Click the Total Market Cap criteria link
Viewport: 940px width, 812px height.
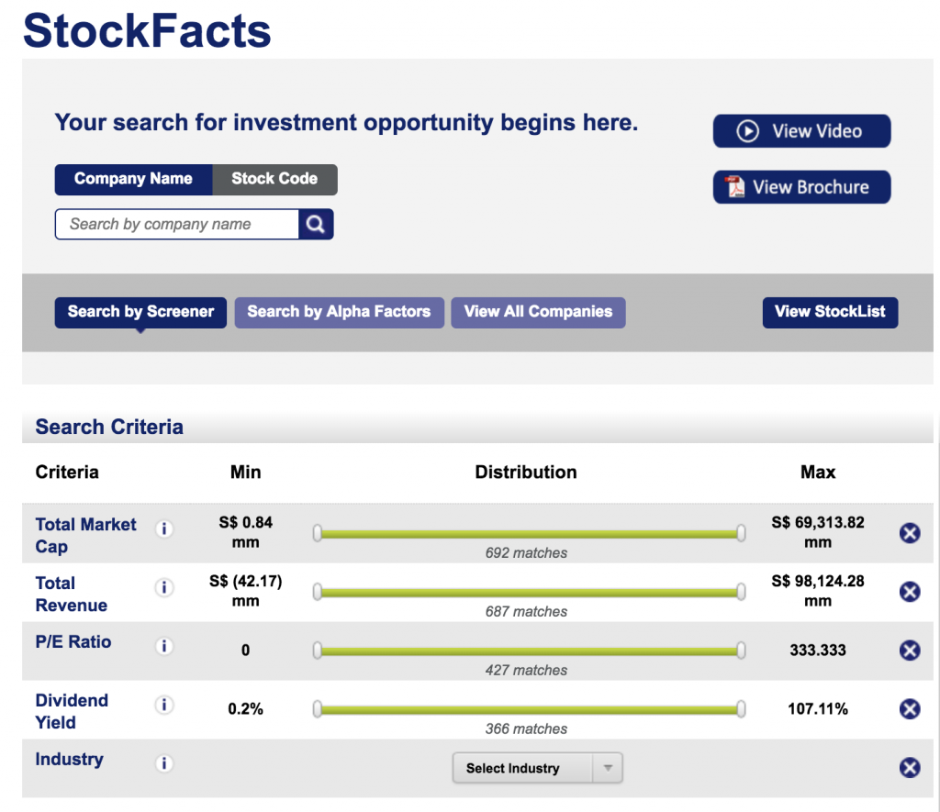point(85,535)
